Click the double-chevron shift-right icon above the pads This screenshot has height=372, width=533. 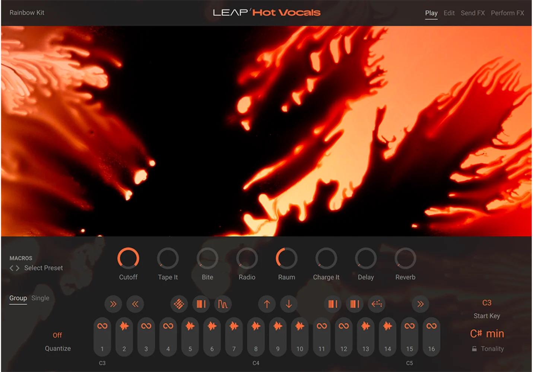coord(113,304)
